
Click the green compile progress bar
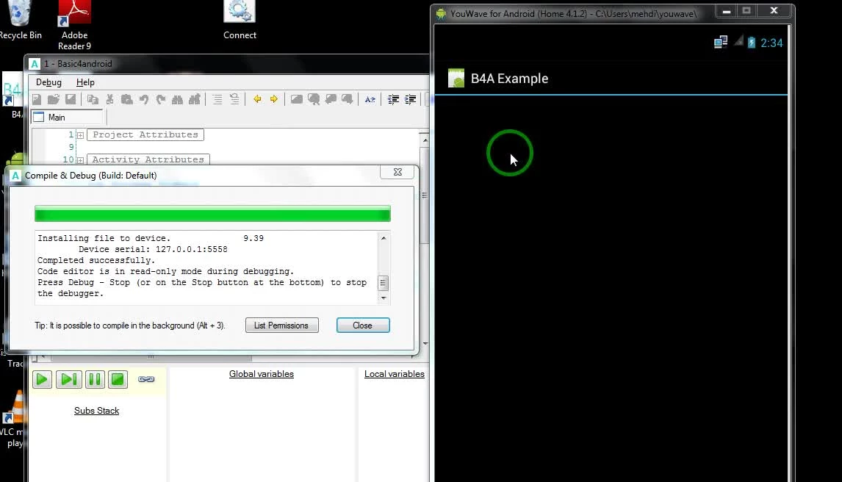[x=212, y=214]
